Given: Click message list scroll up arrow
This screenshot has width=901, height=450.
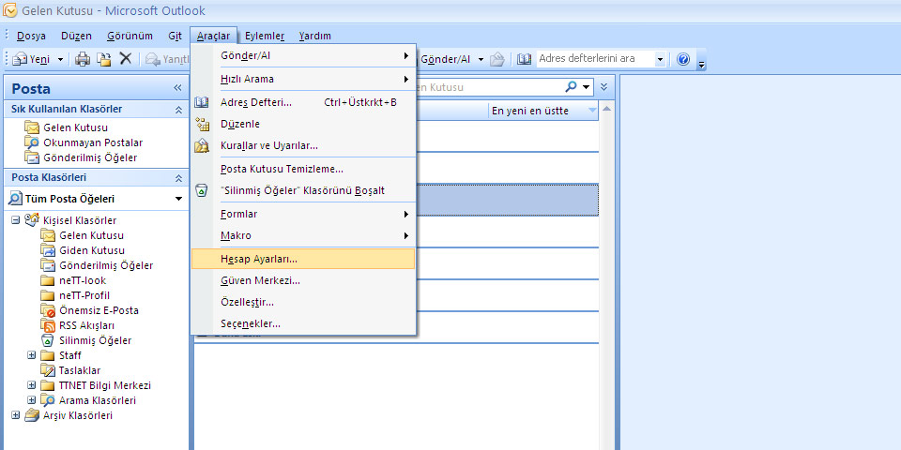Looking at the screenshot, I should pos(605,109).
